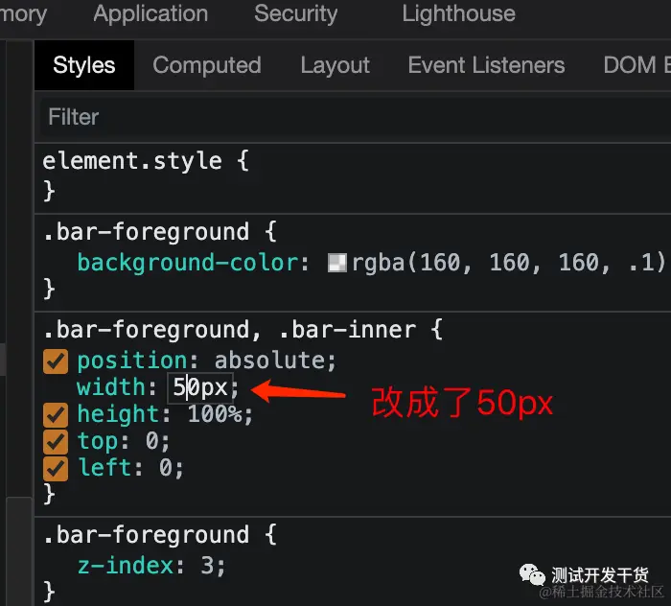Uncheck the position: absolute property checkbox

point(56,361)
